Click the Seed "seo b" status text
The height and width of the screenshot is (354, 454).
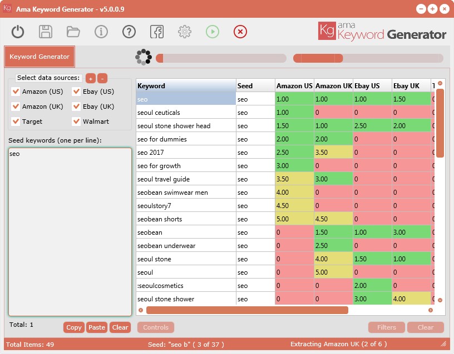coord(186,345)
